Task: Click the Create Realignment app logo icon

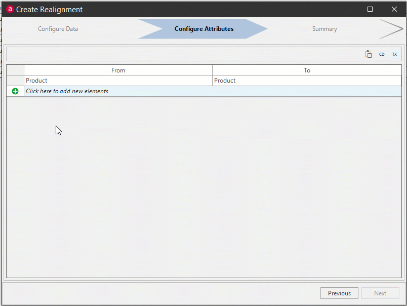Action: coord(10,9)
